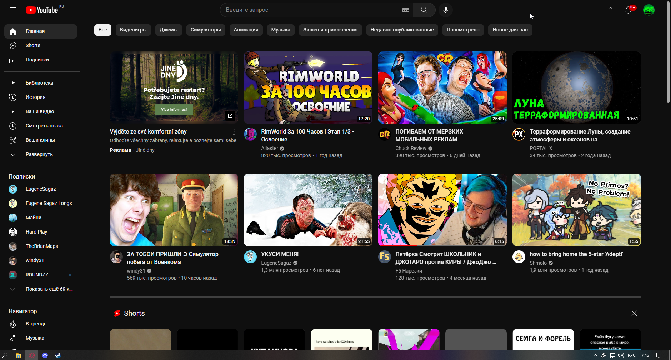Screen dimensions: 671x360
Task: Open Майни subscription channel
Action: point(41,217)
